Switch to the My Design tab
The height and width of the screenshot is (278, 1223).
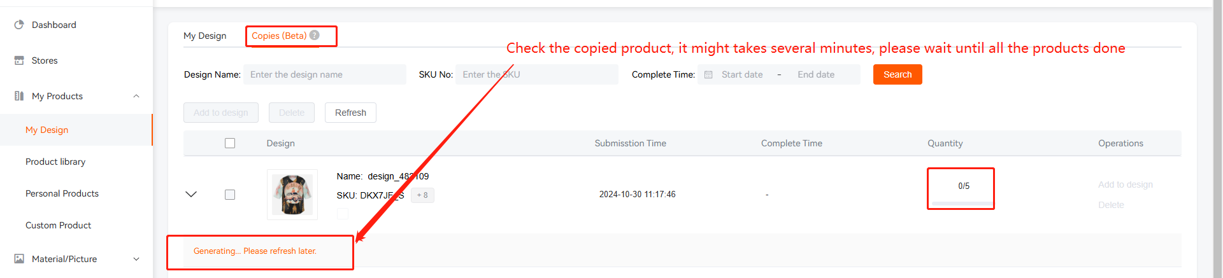click(x=205, y=36)
